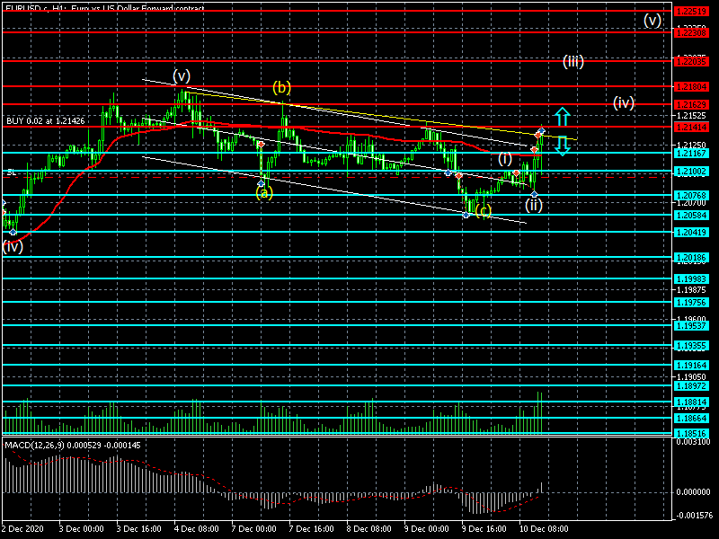The width and height of the screenshot is (719, 539).
Task: Click the 1.22519 red price level tag
Action: (690, 11)
